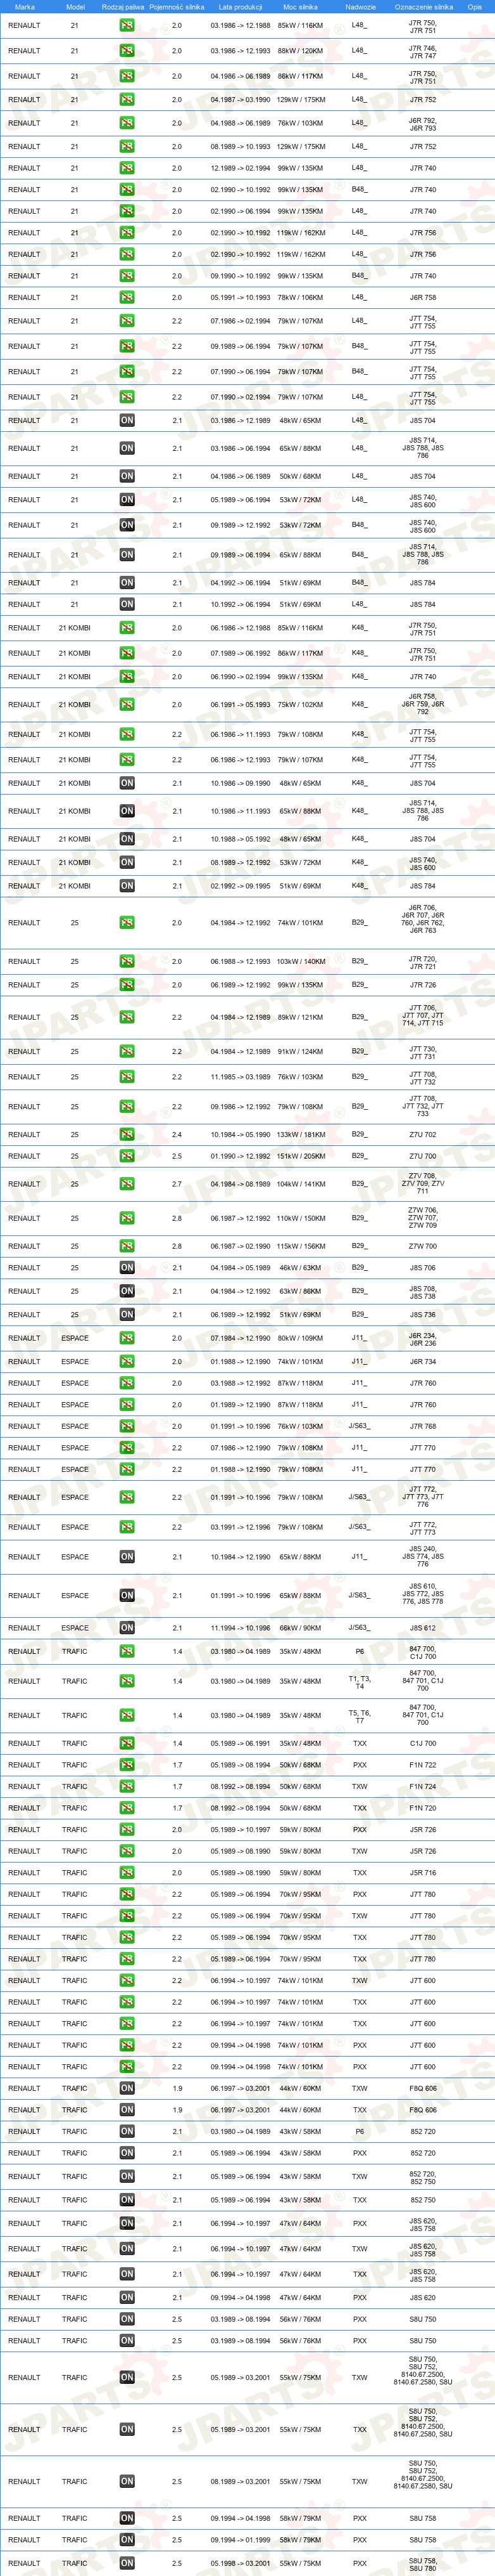Click diesel ON icon in the 21 L48_ J8S 704 row
495x2576 pixels.
[x=127, y=420]
